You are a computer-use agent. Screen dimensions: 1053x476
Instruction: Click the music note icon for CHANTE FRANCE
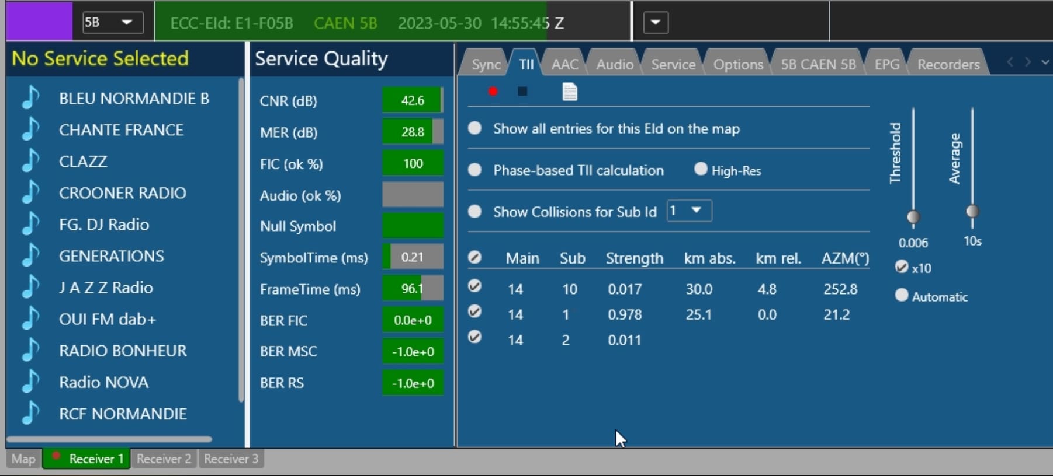pos(30,129)
